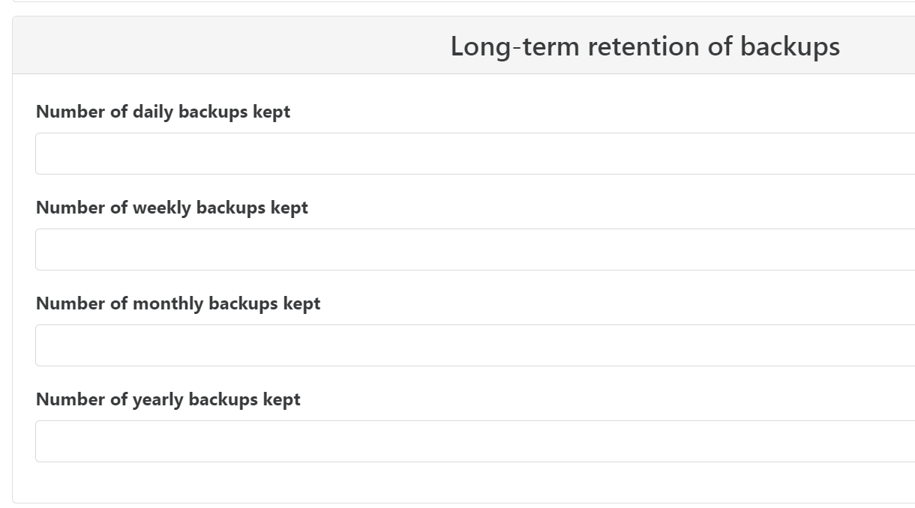Screen dimensions: 915x508
Task: Click the word "backups" in the panel title
Action: [790, 46]
